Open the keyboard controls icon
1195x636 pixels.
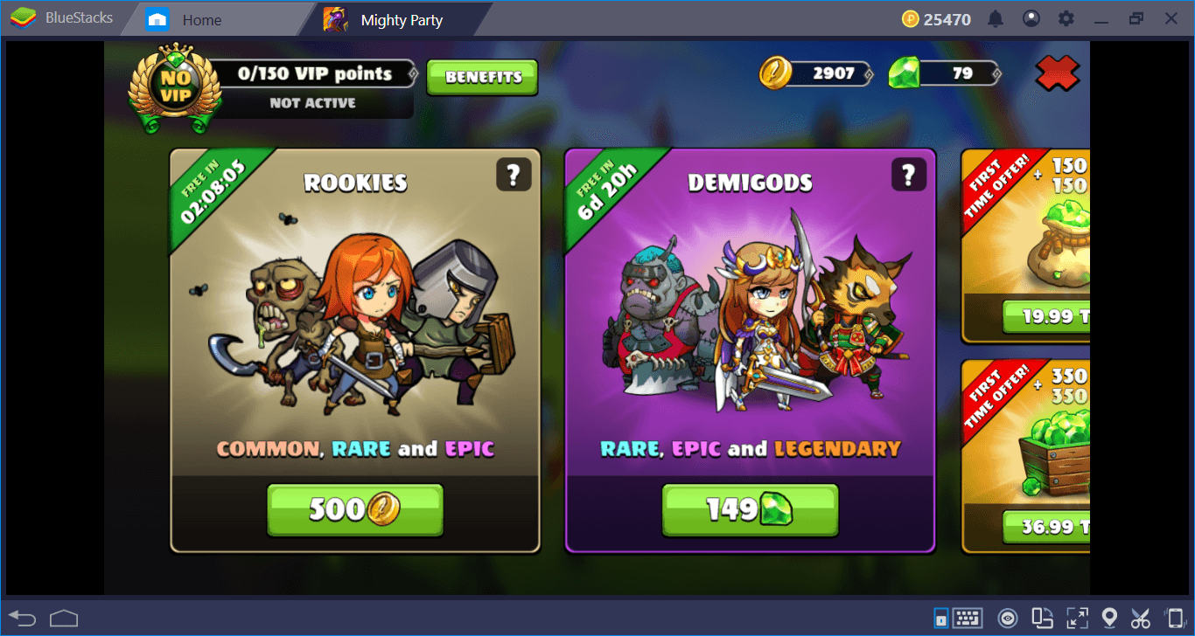click(x=967, y=619)
